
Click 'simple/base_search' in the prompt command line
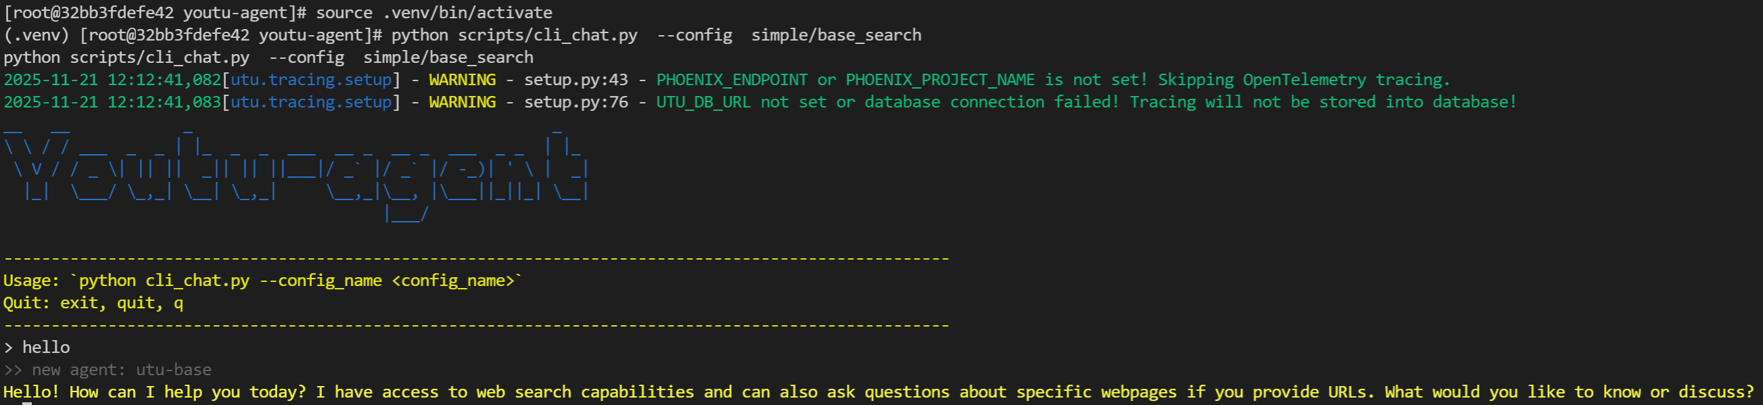[836, 35]
